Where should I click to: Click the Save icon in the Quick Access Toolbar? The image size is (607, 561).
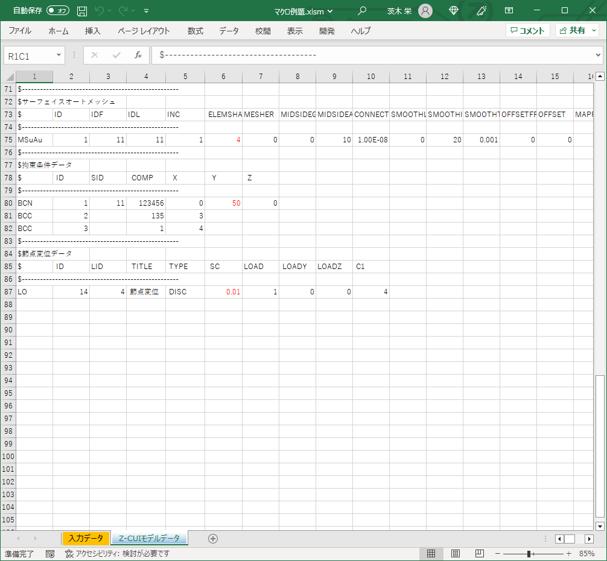pos(81,11)
